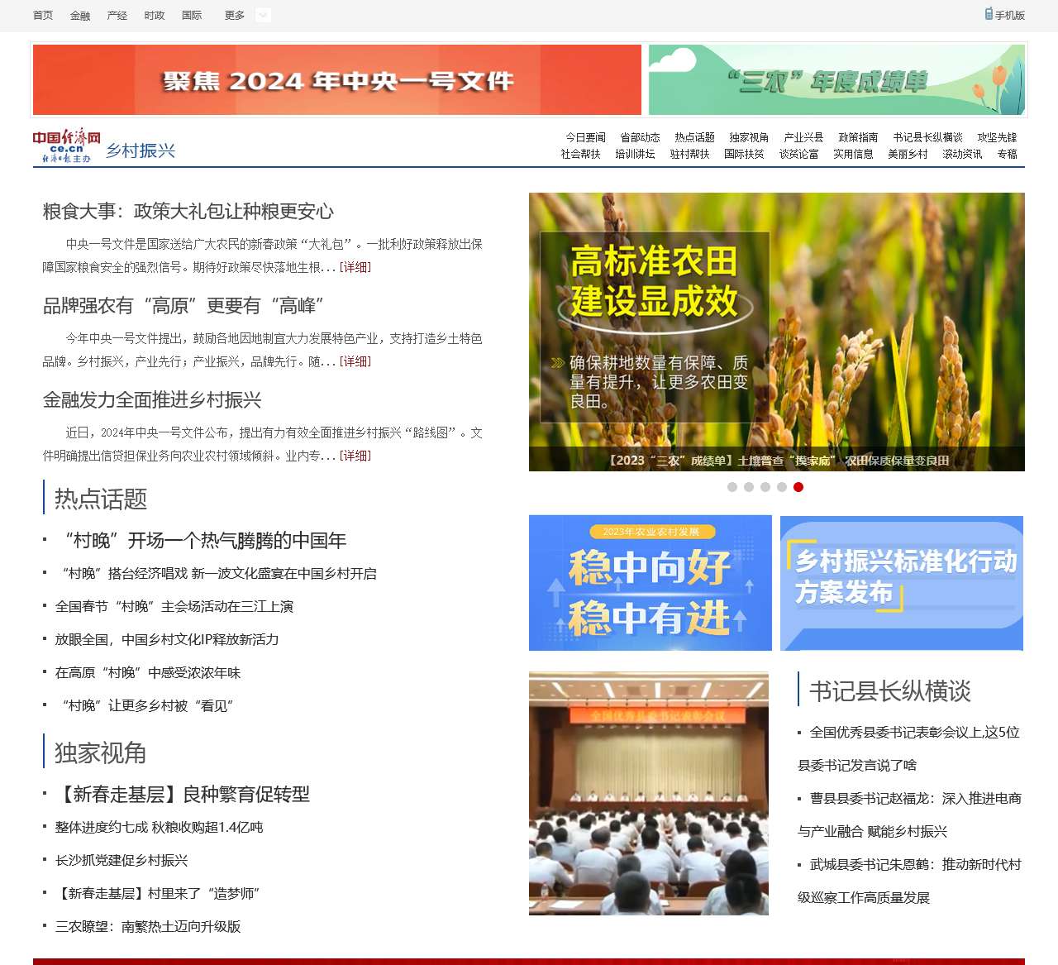The height and width of the screenshot is (965, 1058).
Task: Click the 独家视角 section heading
Action: point(101,753)
